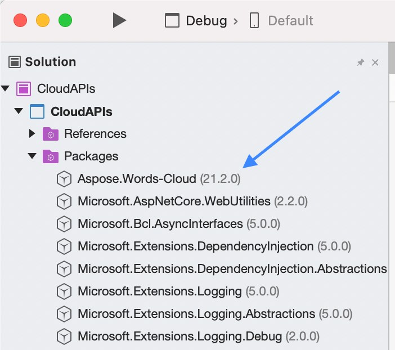Collapse the CloudAPIs solution root node
This screenshot has width=395, height=350.
6,88
